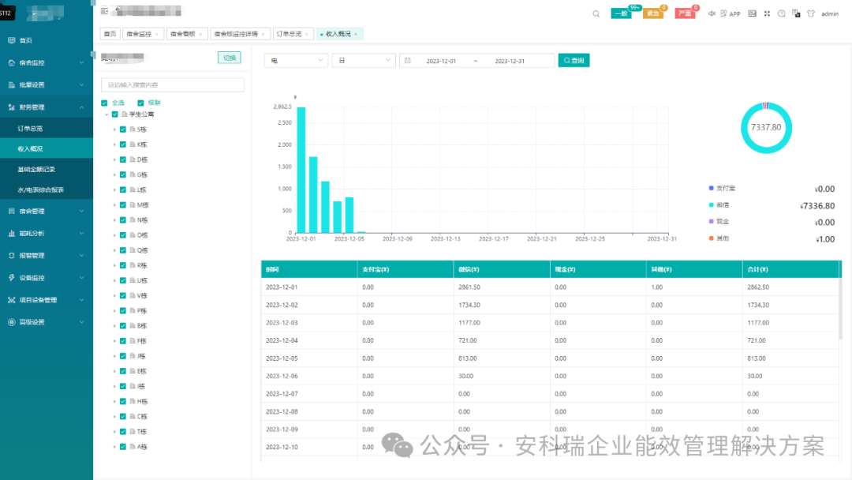Click the home monitor icon beside 首页
This screenshot has width=852, height=480.
(x=11, y=40)
